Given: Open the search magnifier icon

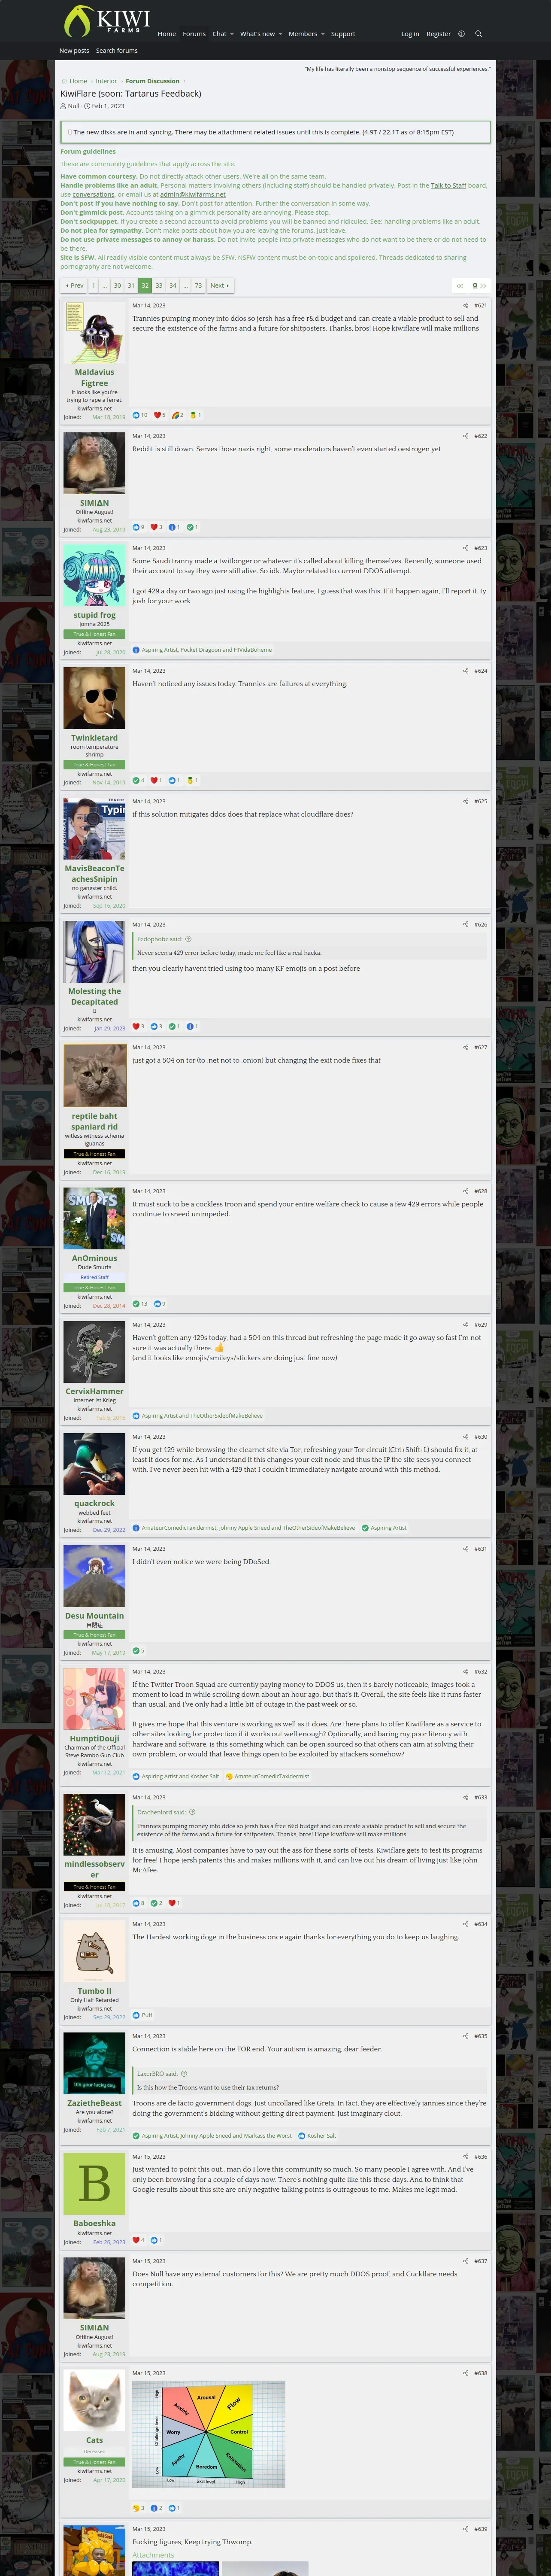Looking at the screenshot, I should coord(478,34).
